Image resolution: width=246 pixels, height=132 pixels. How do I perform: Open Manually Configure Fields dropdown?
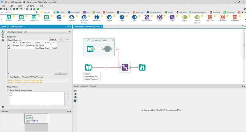pos(38,32)
